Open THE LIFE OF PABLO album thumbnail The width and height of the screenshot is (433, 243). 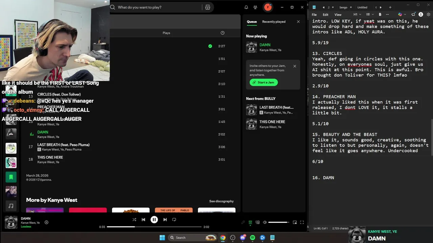[x=174, y=210]
